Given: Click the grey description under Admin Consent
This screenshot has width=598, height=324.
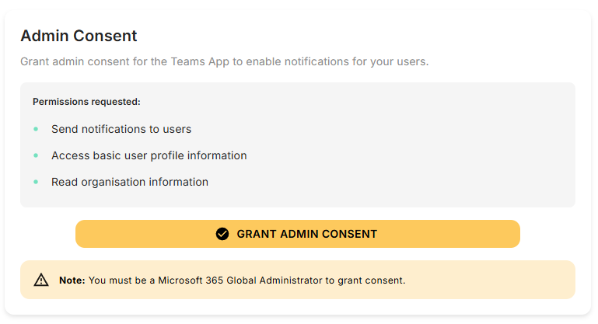Looking at the screenshot, I should tap(224, 61).
